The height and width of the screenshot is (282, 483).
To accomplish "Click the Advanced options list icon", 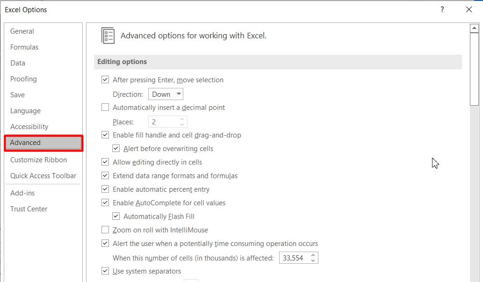I will (x=108, y=36).
